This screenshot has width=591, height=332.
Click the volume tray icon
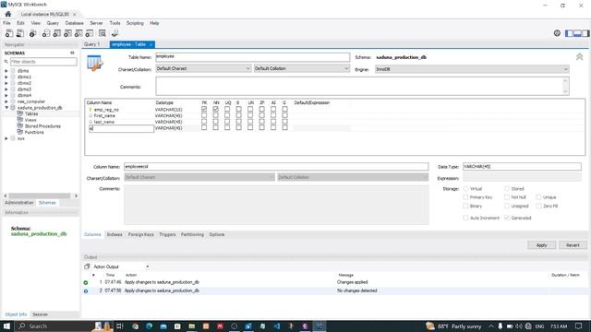(x=519, y=326)
